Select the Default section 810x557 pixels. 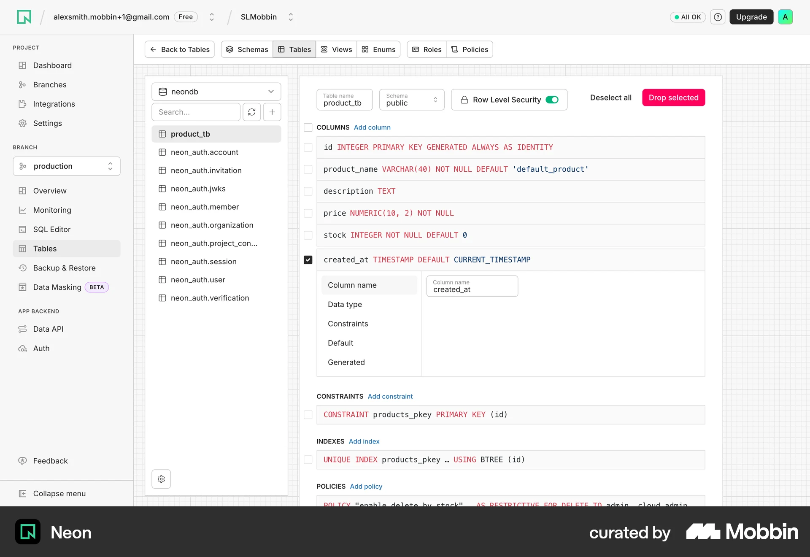[x=369, y=343]
